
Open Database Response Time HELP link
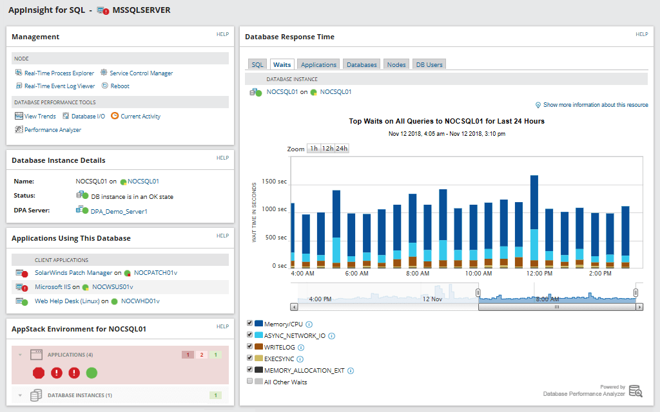[x=642, y=35]
